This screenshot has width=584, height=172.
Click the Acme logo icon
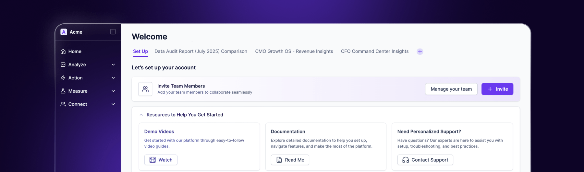[x=64, y=32]
